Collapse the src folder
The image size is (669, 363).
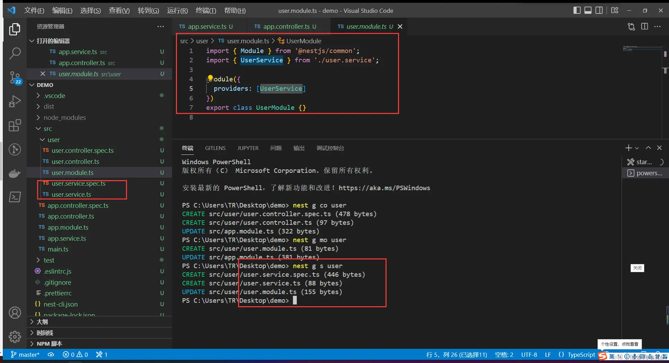[99, 129]
